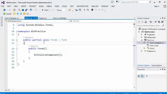Expand the Program.cs node arrow

(x=141, y=51)
